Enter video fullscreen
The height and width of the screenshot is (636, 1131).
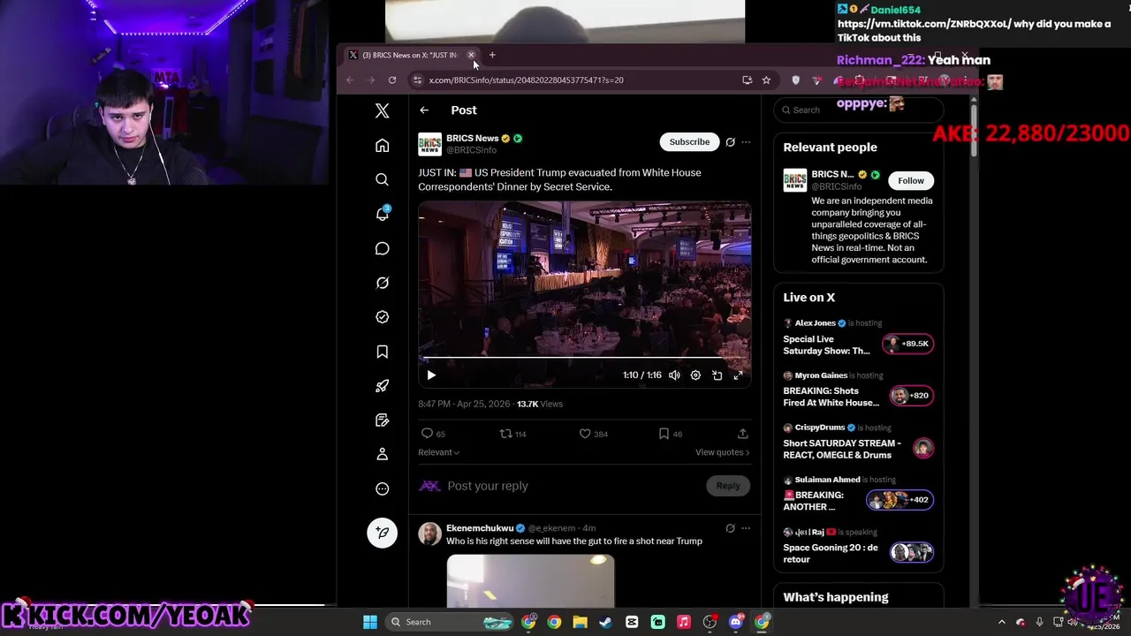coord(738,375)
